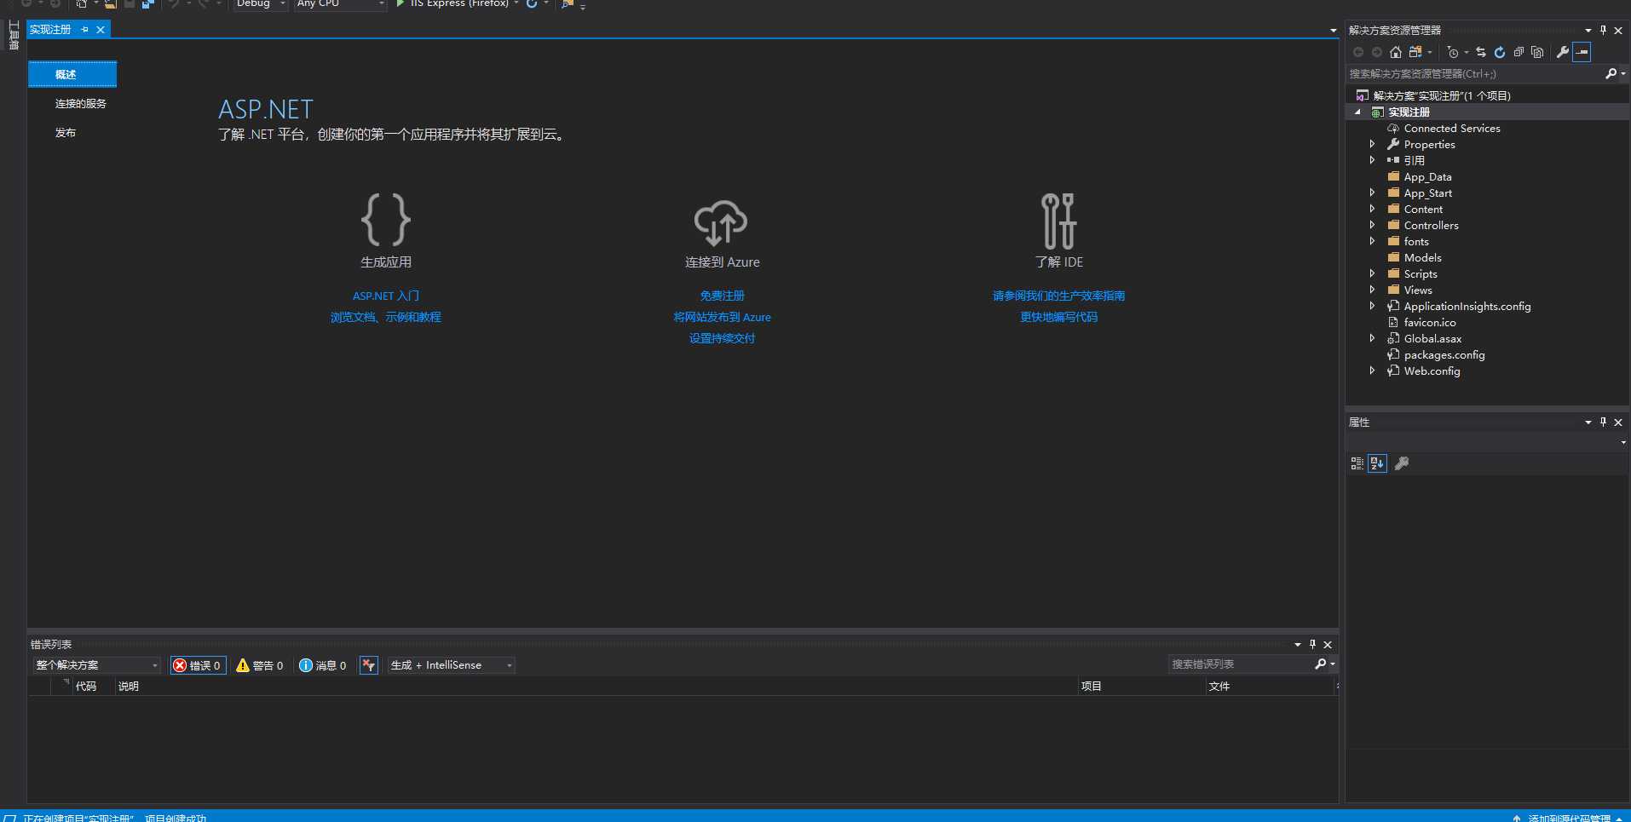Click the Sync with Active Document icon

pyautogui.click(x=1481, y=52)
